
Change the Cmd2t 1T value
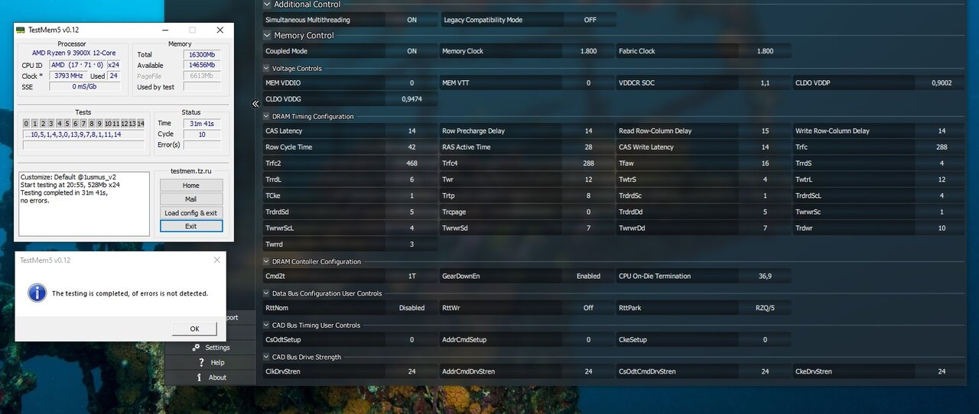[x=411, y=276]
